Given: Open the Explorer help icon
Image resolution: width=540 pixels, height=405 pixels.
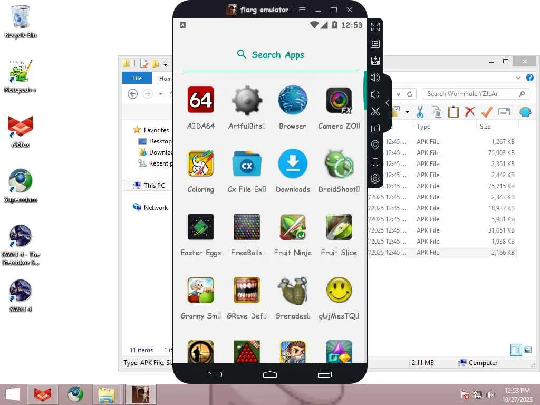Looking at the screenshot, I should point(530,78).
